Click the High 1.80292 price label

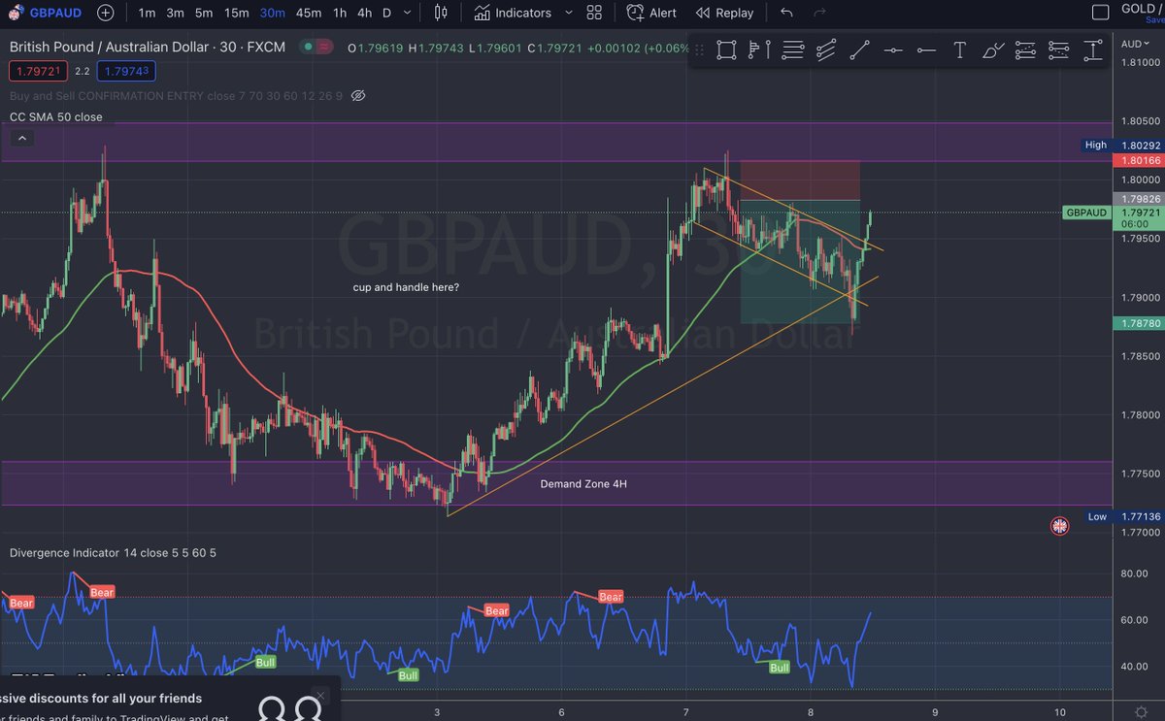(x=1121, y=145)
